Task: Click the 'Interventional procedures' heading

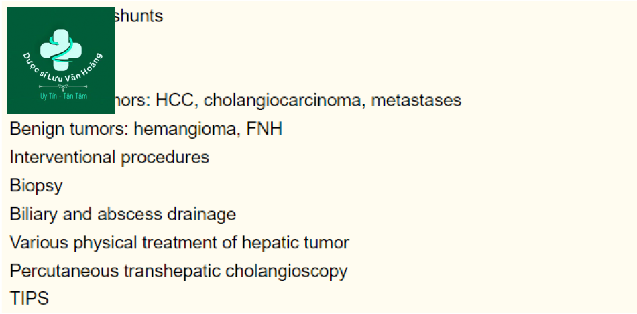Action: coord(110,157)
